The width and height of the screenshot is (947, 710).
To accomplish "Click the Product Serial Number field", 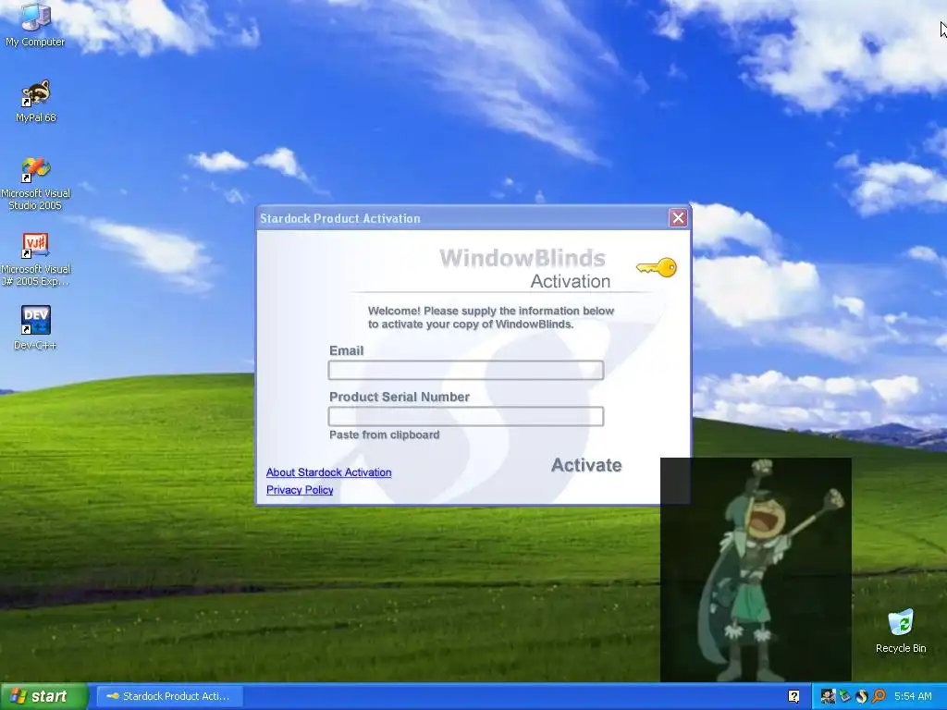I will click(x=466, y=416).
